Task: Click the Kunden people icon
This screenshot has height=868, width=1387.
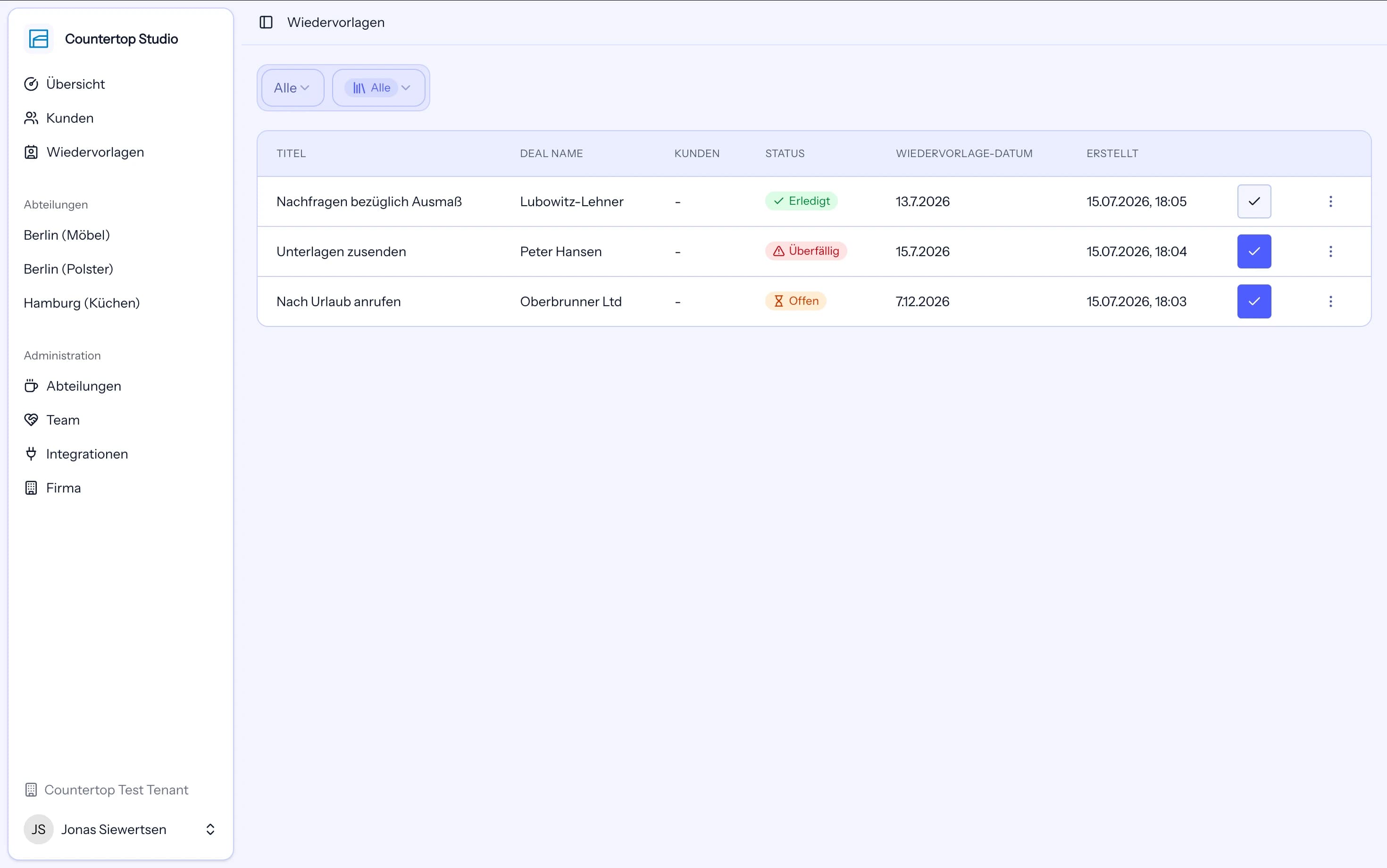Action: [31, 118]
